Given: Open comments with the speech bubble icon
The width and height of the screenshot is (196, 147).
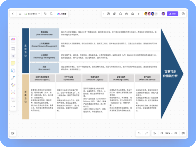Looking at the screenshot, I should point(121,14).
